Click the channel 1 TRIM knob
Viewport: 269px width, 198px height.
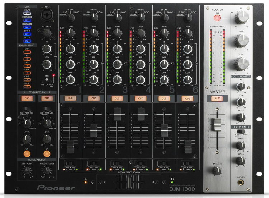70,33
